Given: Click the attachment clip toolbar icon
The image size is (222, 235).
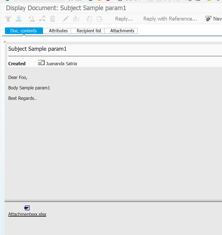Looking at the screenshot, I should (x=76, y=19).
